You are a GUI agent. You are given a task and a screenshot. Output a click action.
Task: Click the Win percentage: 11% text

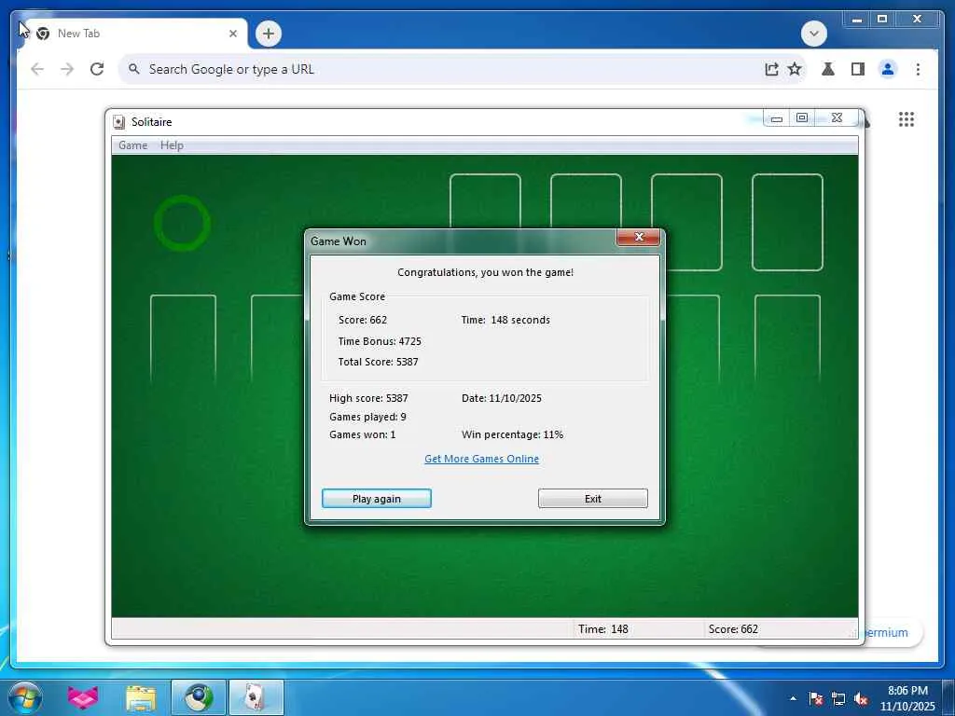pyautogui.click(x=512, y=434)
